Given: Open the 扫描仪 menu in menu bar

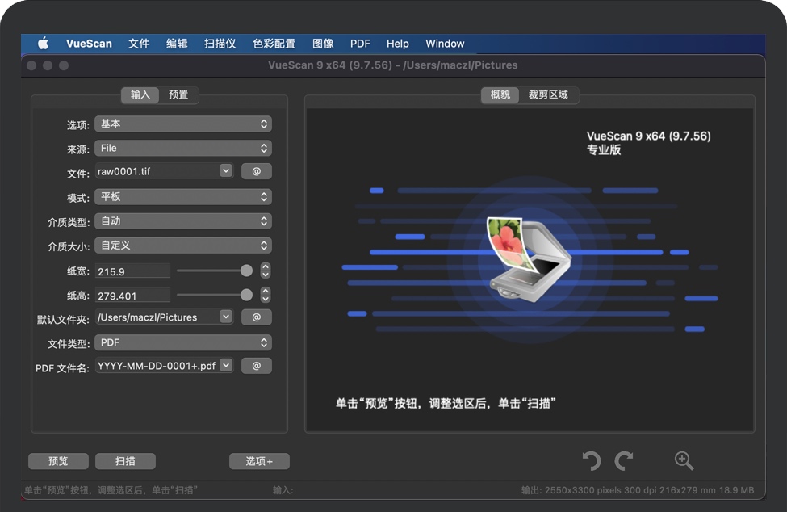Looking at the screenshot, I should click(x=220, y=44).
